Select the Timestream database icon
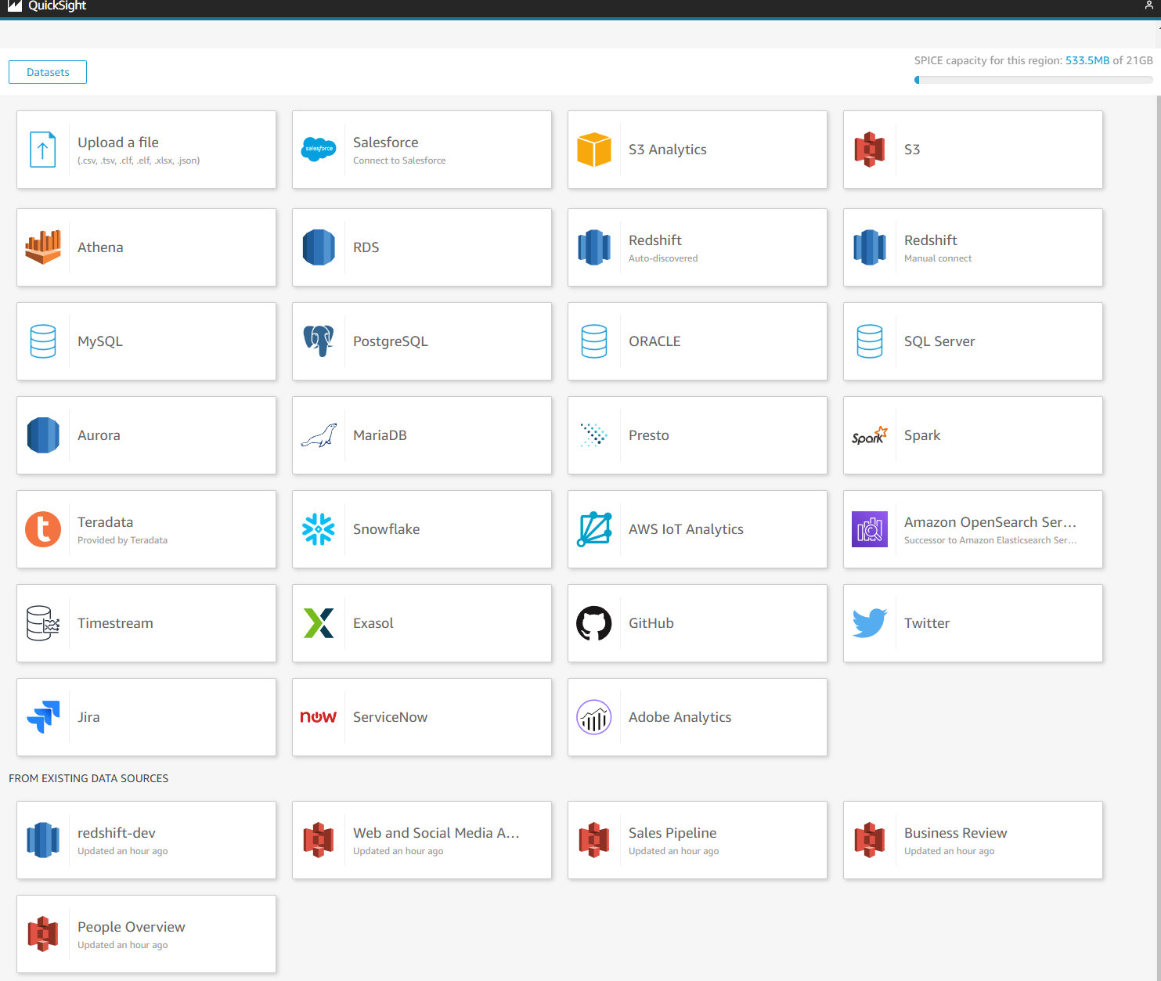 pos(43,623)
